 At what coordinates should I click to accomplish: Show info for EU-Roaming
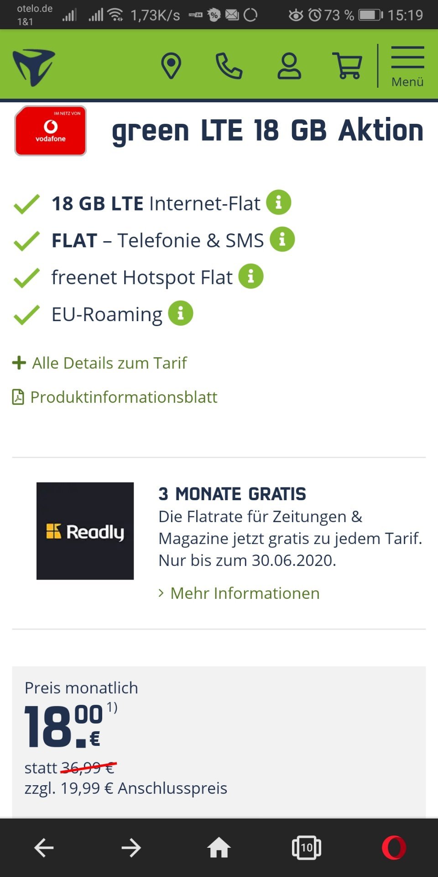point(181,313)
